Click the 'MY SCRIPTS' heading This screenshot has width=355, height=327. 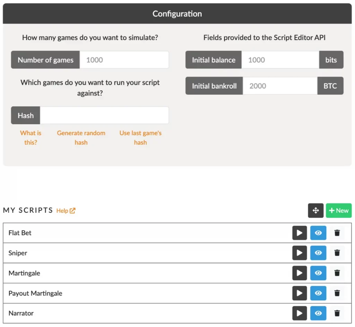coord(28,210)
